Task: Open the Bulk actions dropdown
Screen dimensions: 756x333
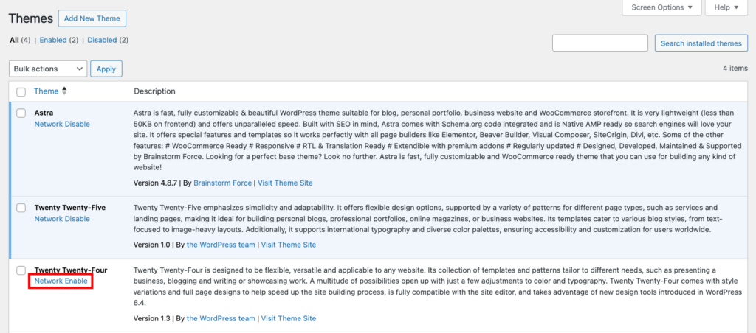Action: 48,69
